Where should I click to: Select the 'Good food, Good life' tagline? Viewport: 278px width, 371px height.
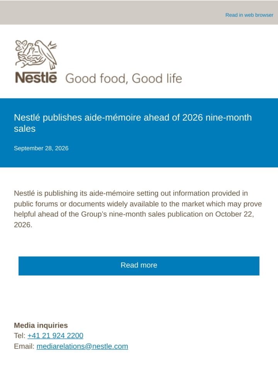pyautogui.click(x=124, y=78)
